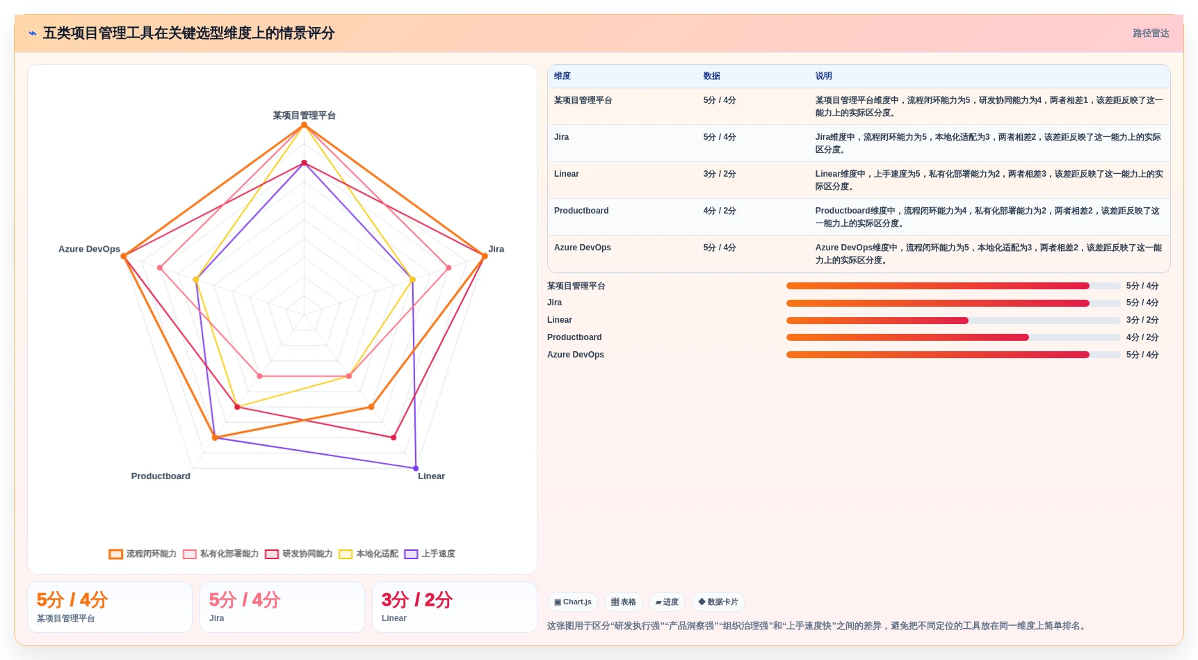Toggle the 本地化适配 legend swatch
This screenshot has height=660, width=1198.
[x=346, y=554]
